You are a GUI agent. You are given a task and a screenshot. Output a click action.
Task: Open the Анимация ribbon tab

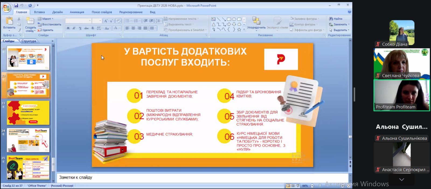click(x=77, y=12)
